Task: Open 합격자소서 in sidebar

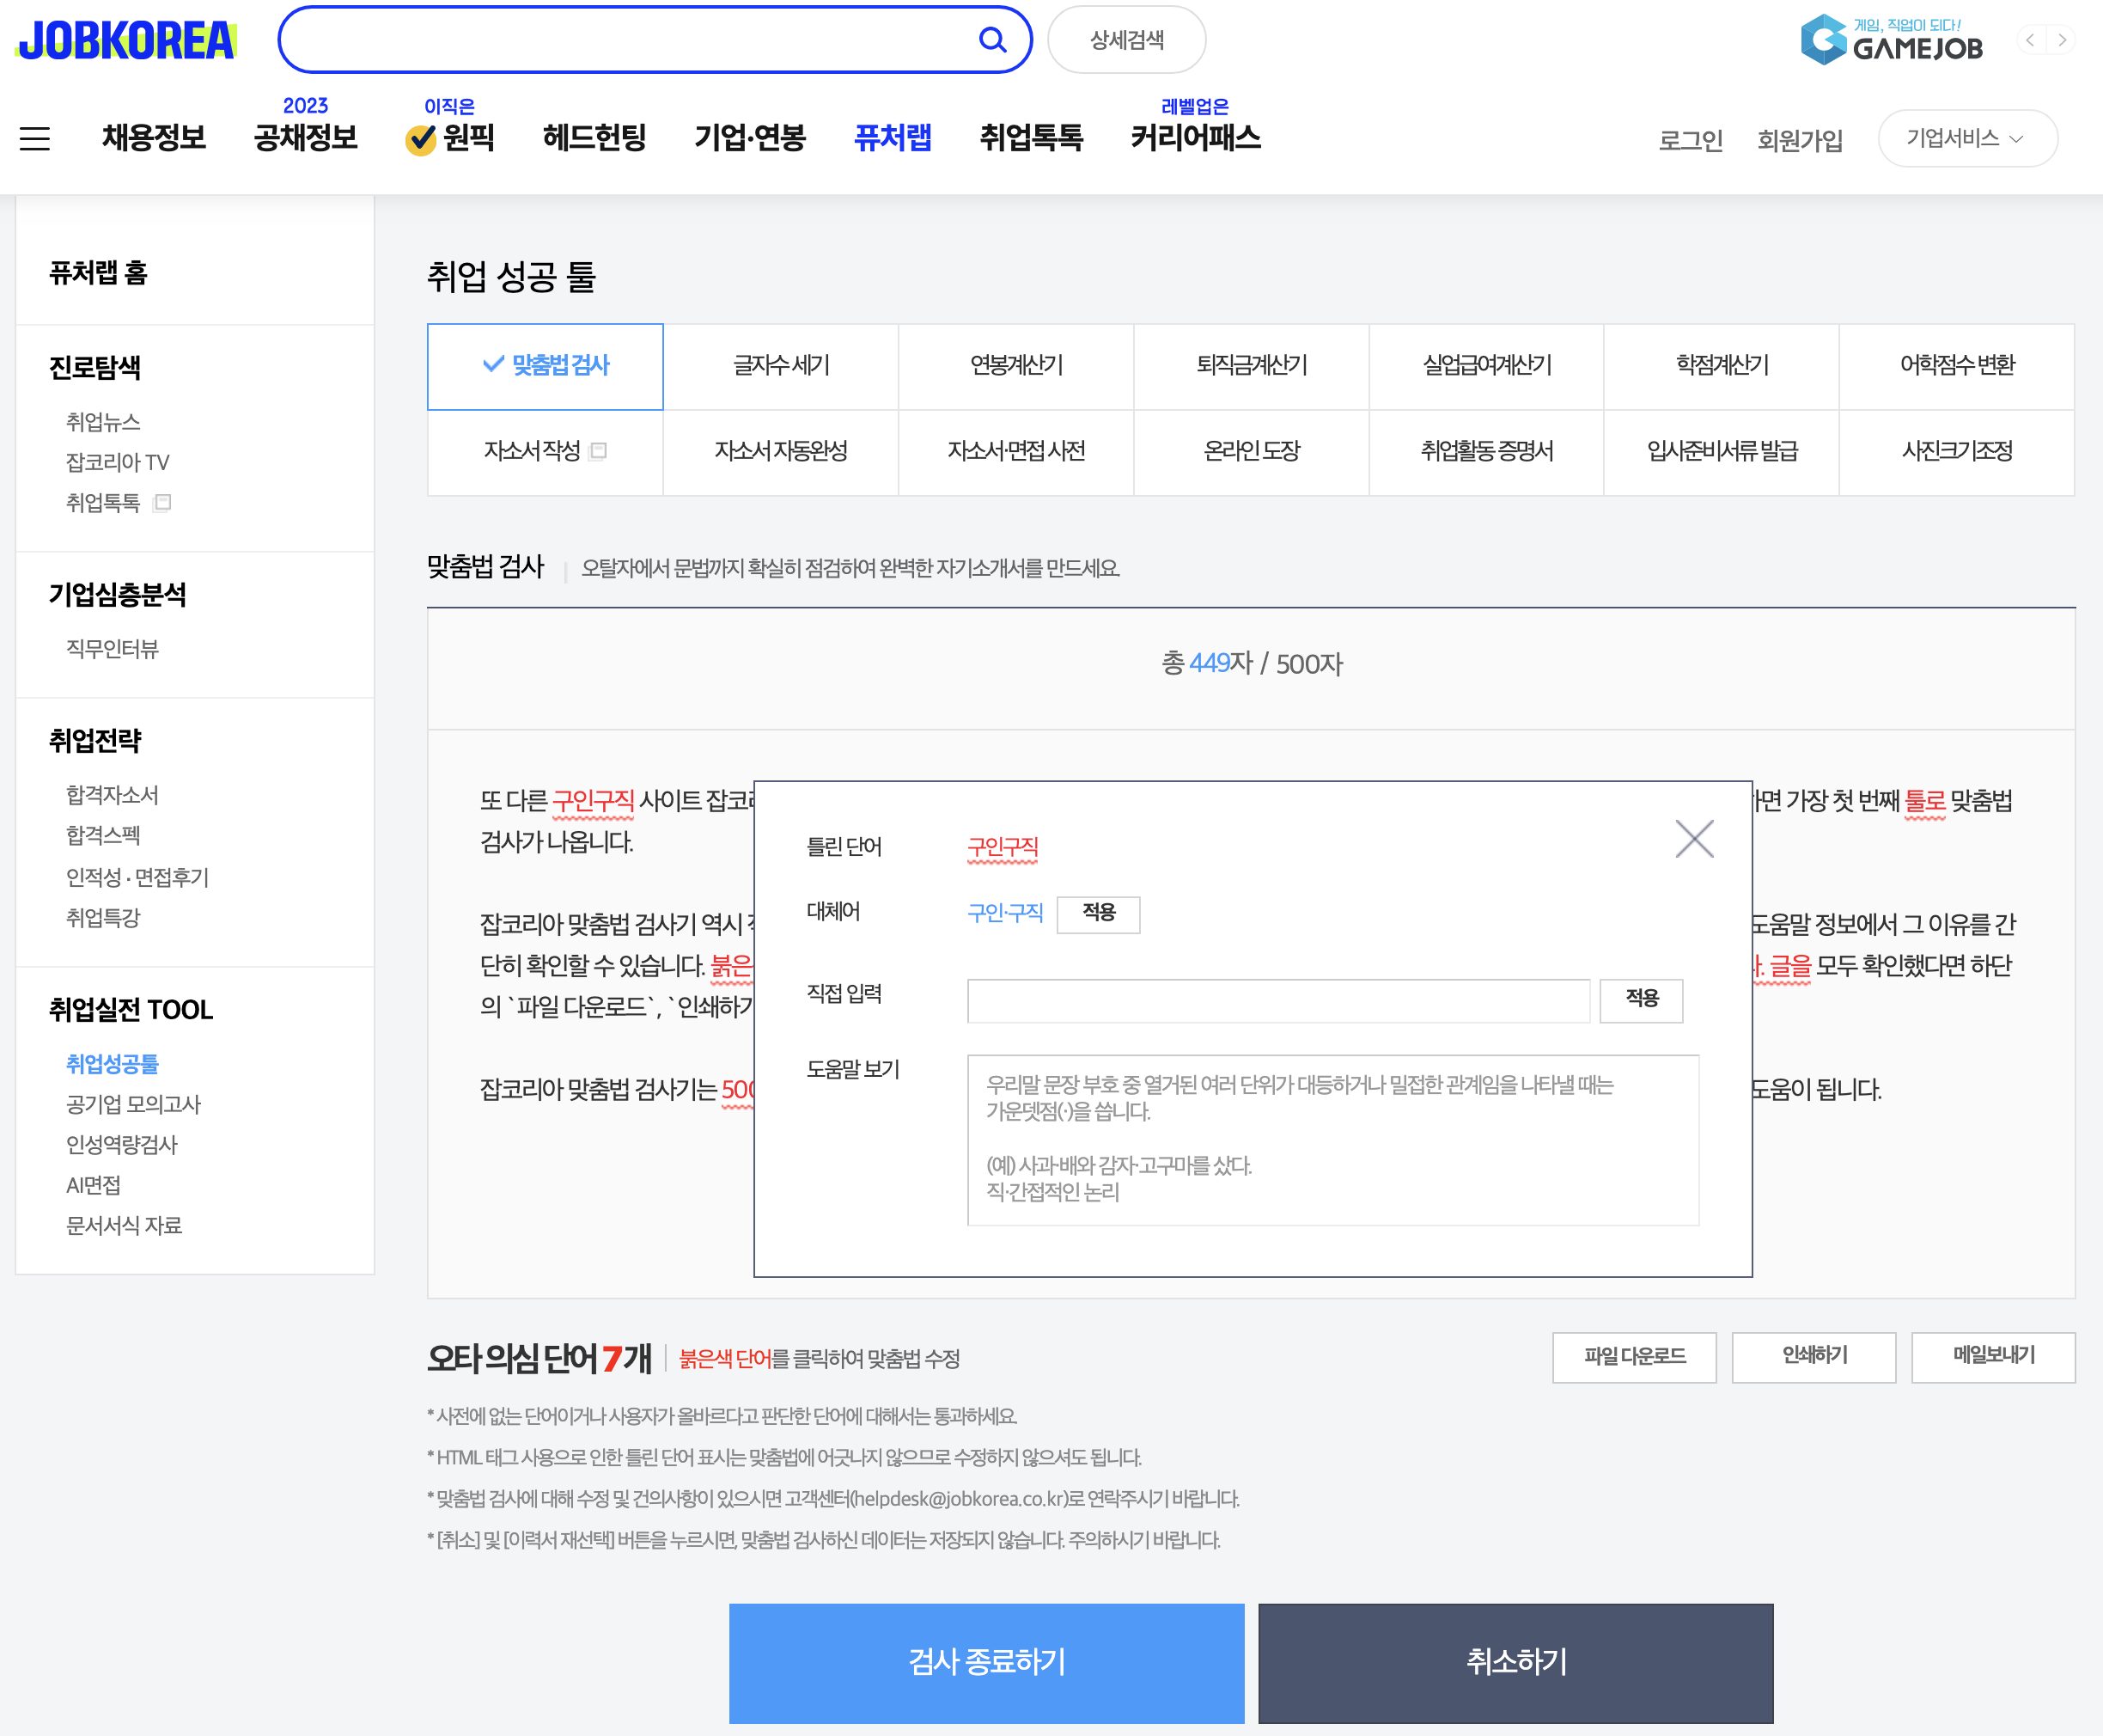Action: click(112, 795)
